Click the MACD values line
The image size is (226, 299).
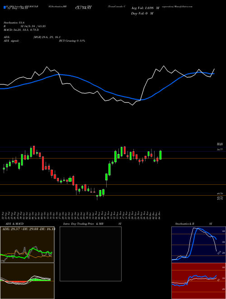21,30
